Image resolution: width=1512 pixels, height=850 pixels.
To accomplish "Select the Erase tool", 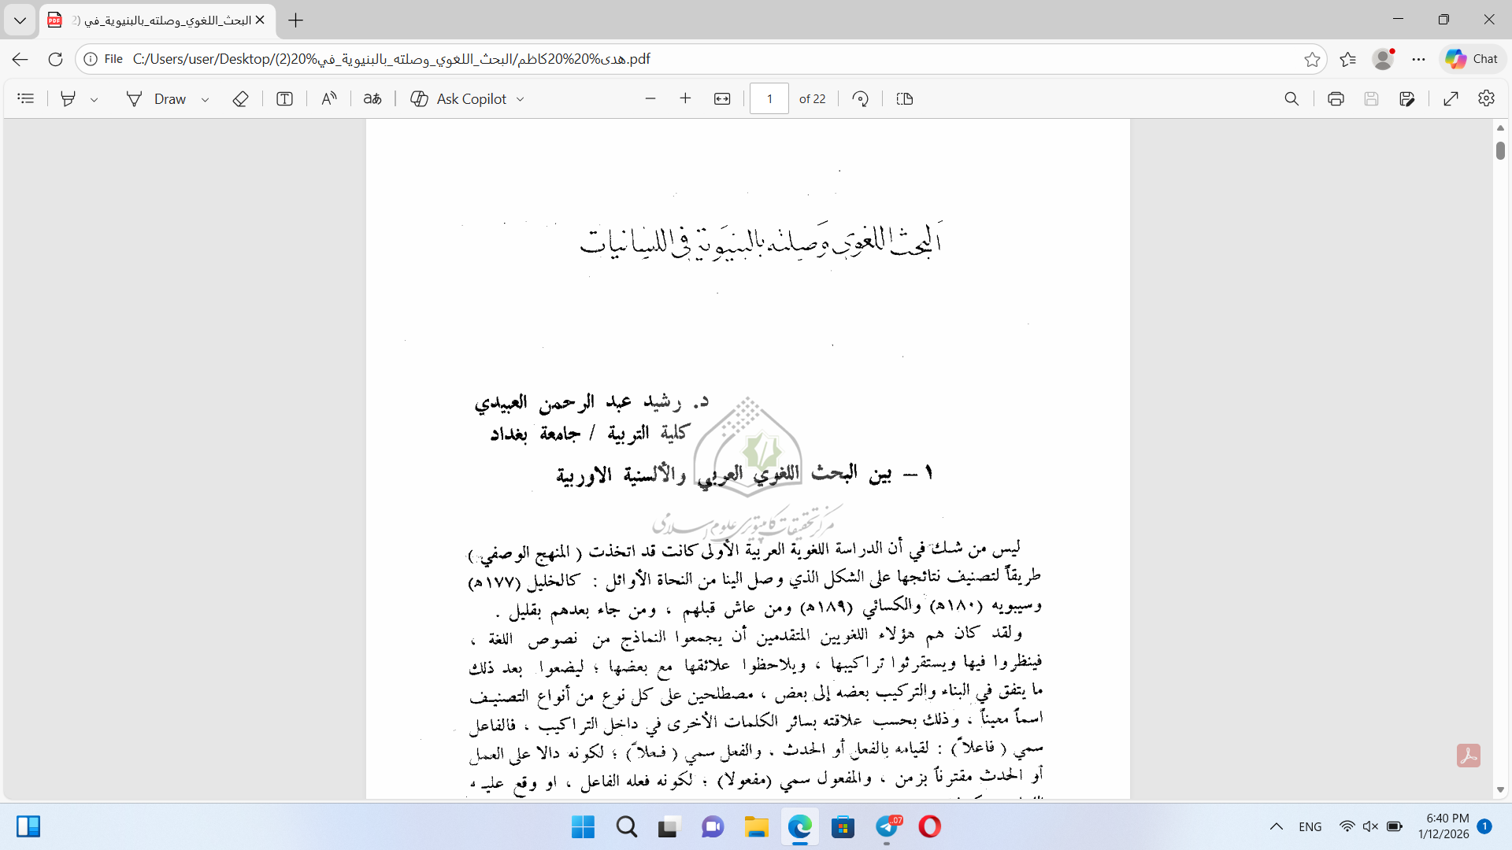I will (x=241, y=98).
